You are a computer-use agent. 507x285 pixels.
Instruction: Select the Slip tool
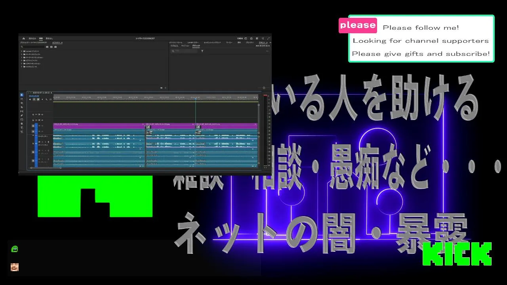click(22, 111)
